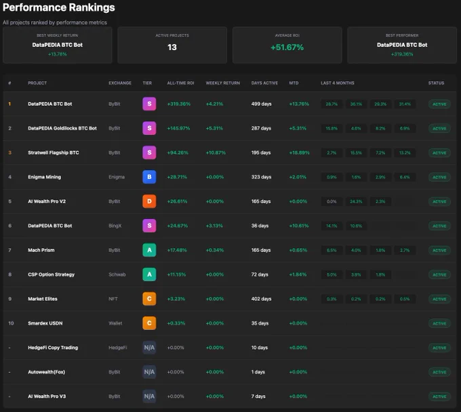Open the Autowealth(Fox) project
461x412 pixels.
(x=47, y=372)
